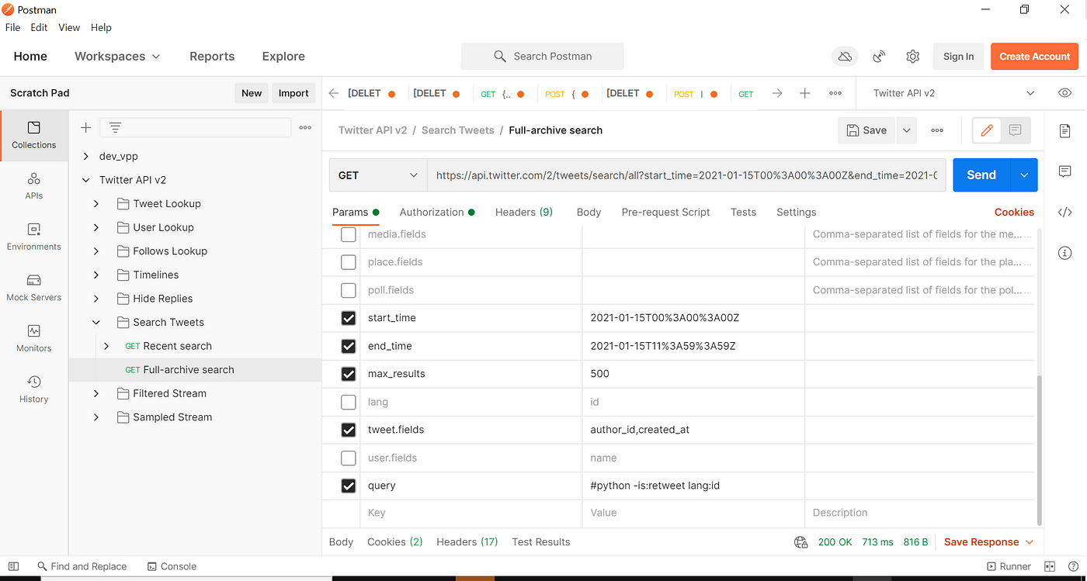The width and height of the screenshot is (1087, 581).
Task: Open a new request tab with plus
Action: tap(805, 93)
